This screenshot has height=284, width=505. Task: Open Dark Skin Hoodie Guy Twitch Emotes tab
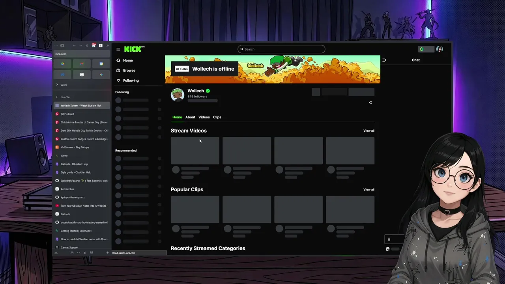point(82,131)
